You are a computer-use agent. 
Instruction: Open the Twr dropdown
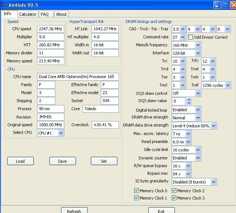pyautogui.click(x=179, y=77)
